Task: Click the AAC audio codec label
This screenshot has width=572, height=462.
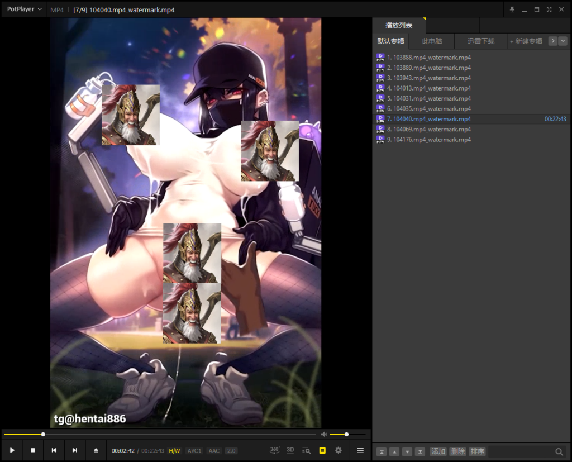Action: 214,451
